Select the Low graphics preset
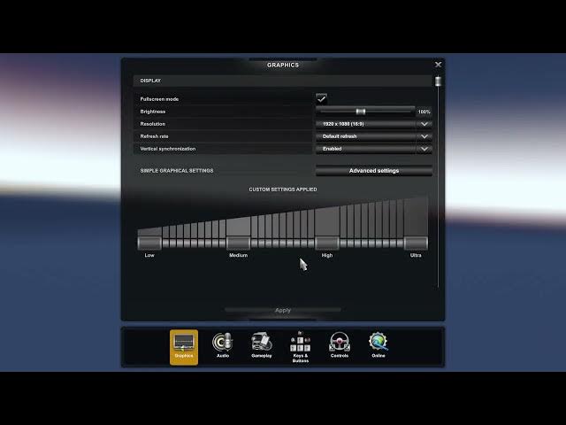This screenshot has width=566, height=425. tap(149, 243)
